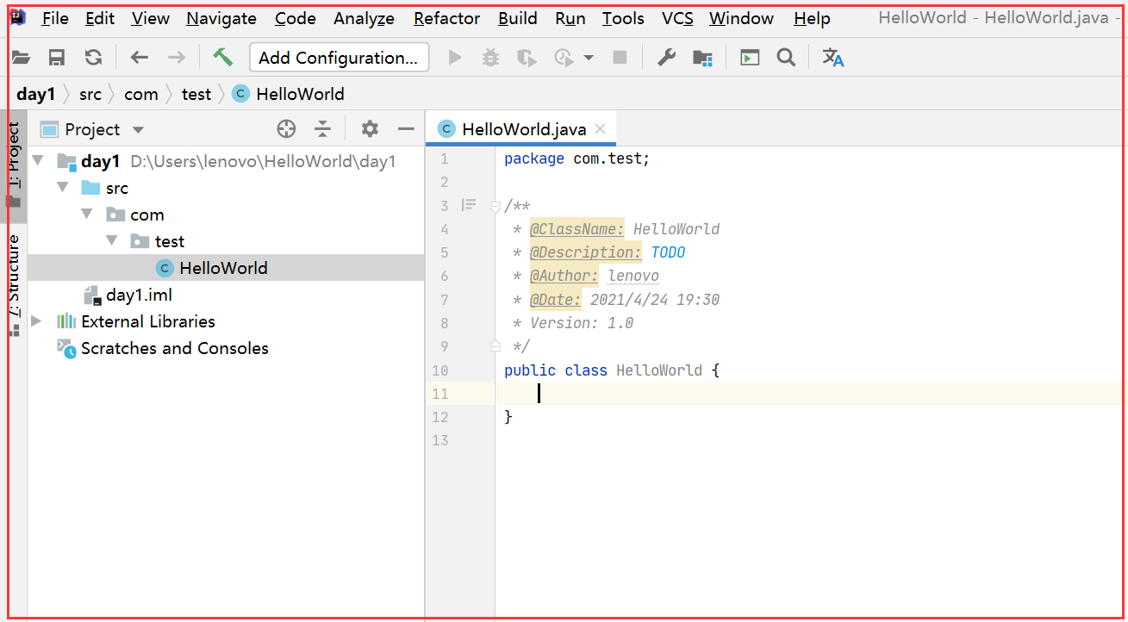Click the fold end marker at line 9

[495, 346]
